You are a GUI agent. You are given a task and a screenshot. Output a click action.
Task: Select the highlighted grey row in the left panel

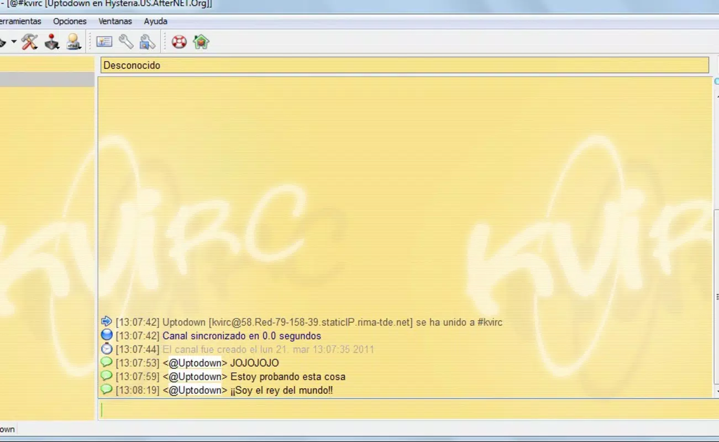pos(47,80)
